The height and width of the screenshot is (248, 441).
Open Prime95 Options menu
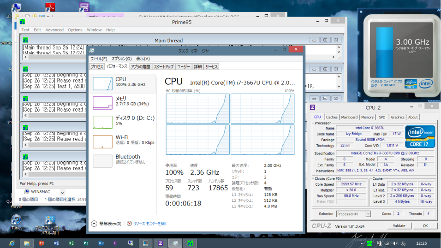[x=75, y=30]
